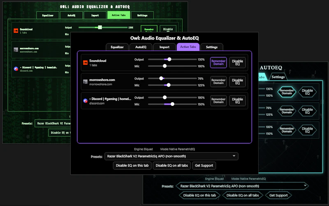The image size is (329, 206).
Task: Click the Soundcloud icon in the center window
Action: coord(85,63)
